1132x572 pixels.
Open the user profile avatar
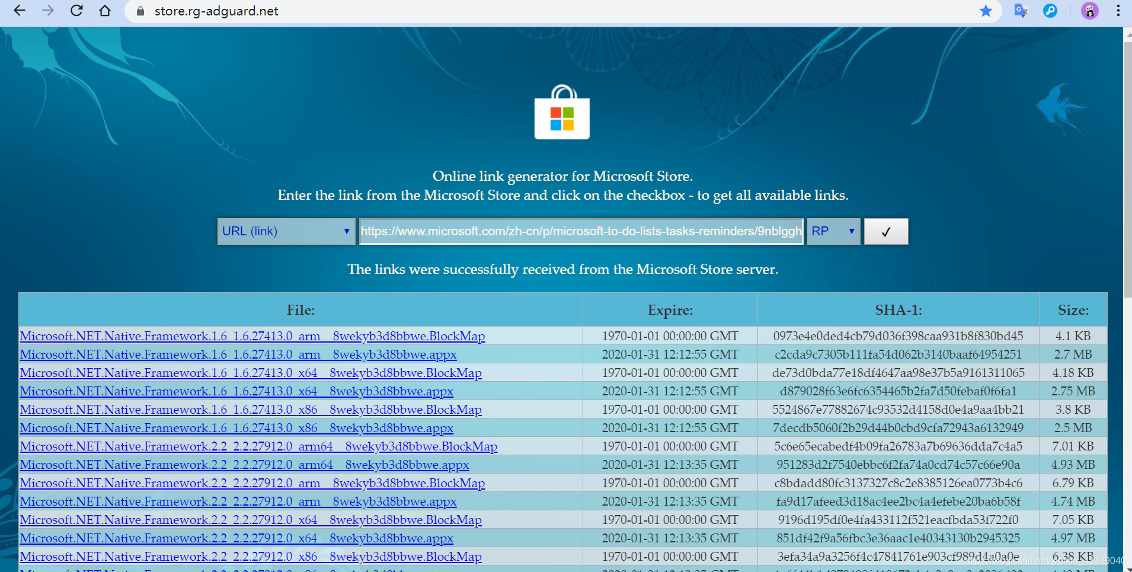coord(1089,11)
